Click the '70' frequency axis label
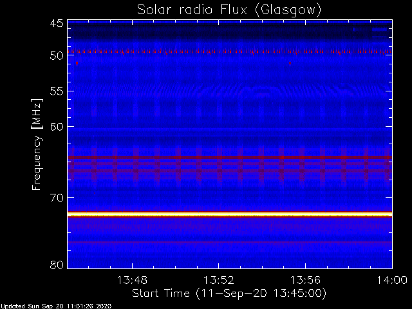 coord(57,198)
